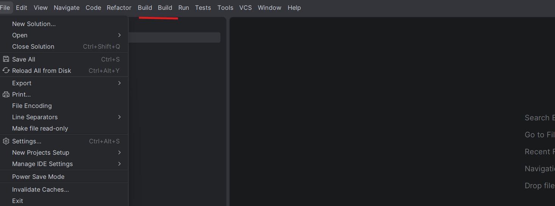Toggle Make file read-only

(64, 128)
